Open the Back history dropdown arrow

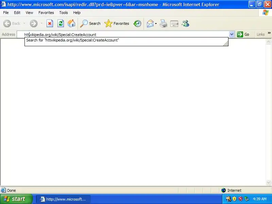click(x=24, y=23)
